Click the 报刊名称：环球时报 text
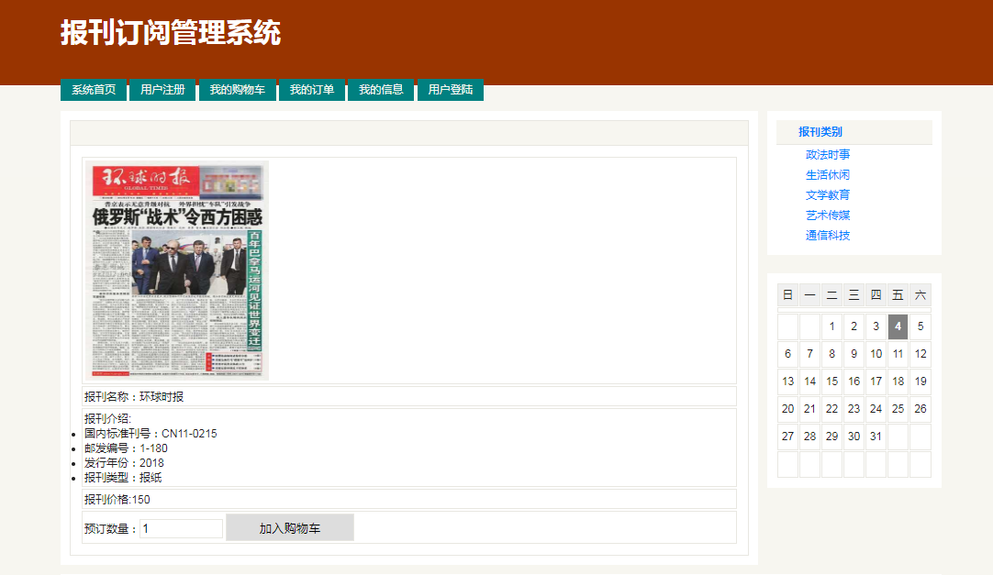This screenshot has width=993, height=575. coord(134,396)
